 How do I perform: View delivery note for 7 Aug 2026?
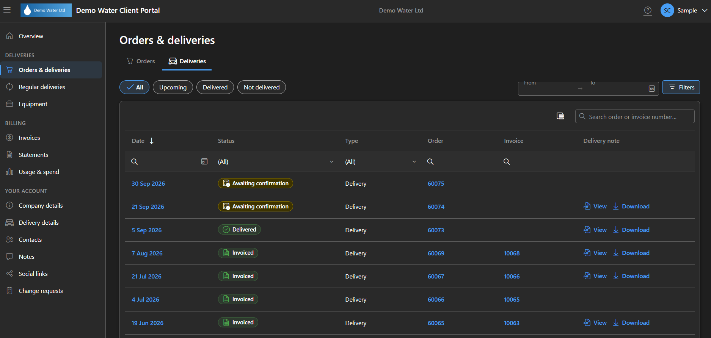(x=595, y=253)
